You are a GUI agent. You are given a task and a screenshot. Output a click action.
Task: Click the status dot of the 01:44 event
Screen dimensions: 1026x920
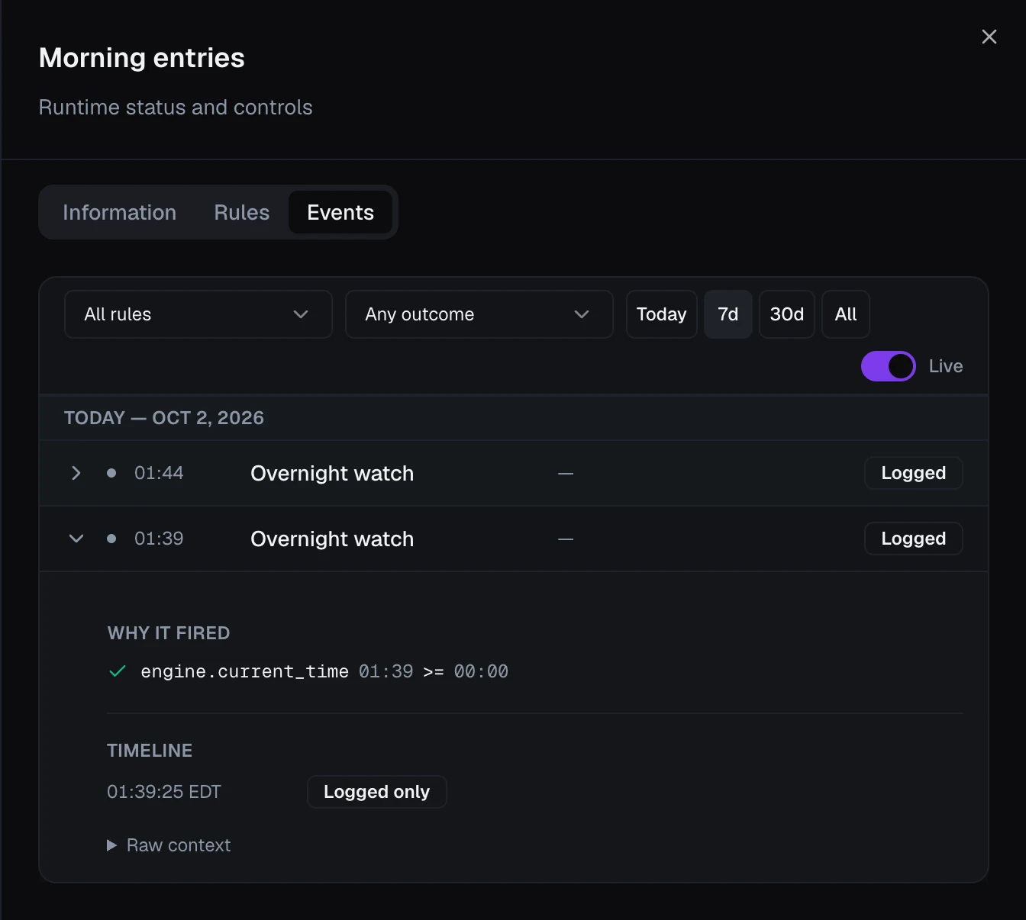111,473
